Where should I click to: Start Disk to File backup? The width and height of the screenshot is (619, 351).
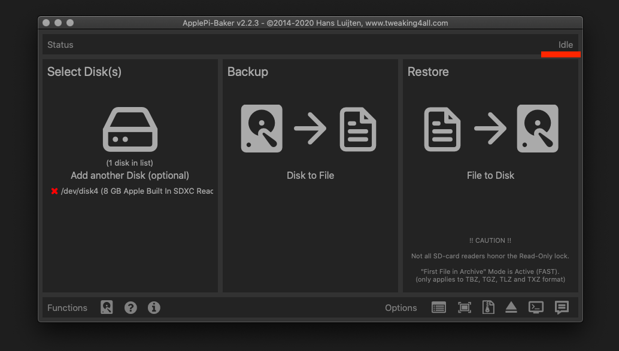click(310, 176)
